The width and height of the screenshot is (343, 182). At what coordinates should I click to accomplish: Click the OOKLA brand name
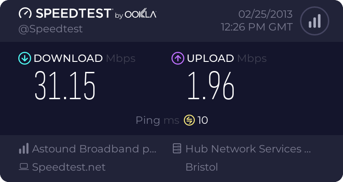(x=141, y=15)
